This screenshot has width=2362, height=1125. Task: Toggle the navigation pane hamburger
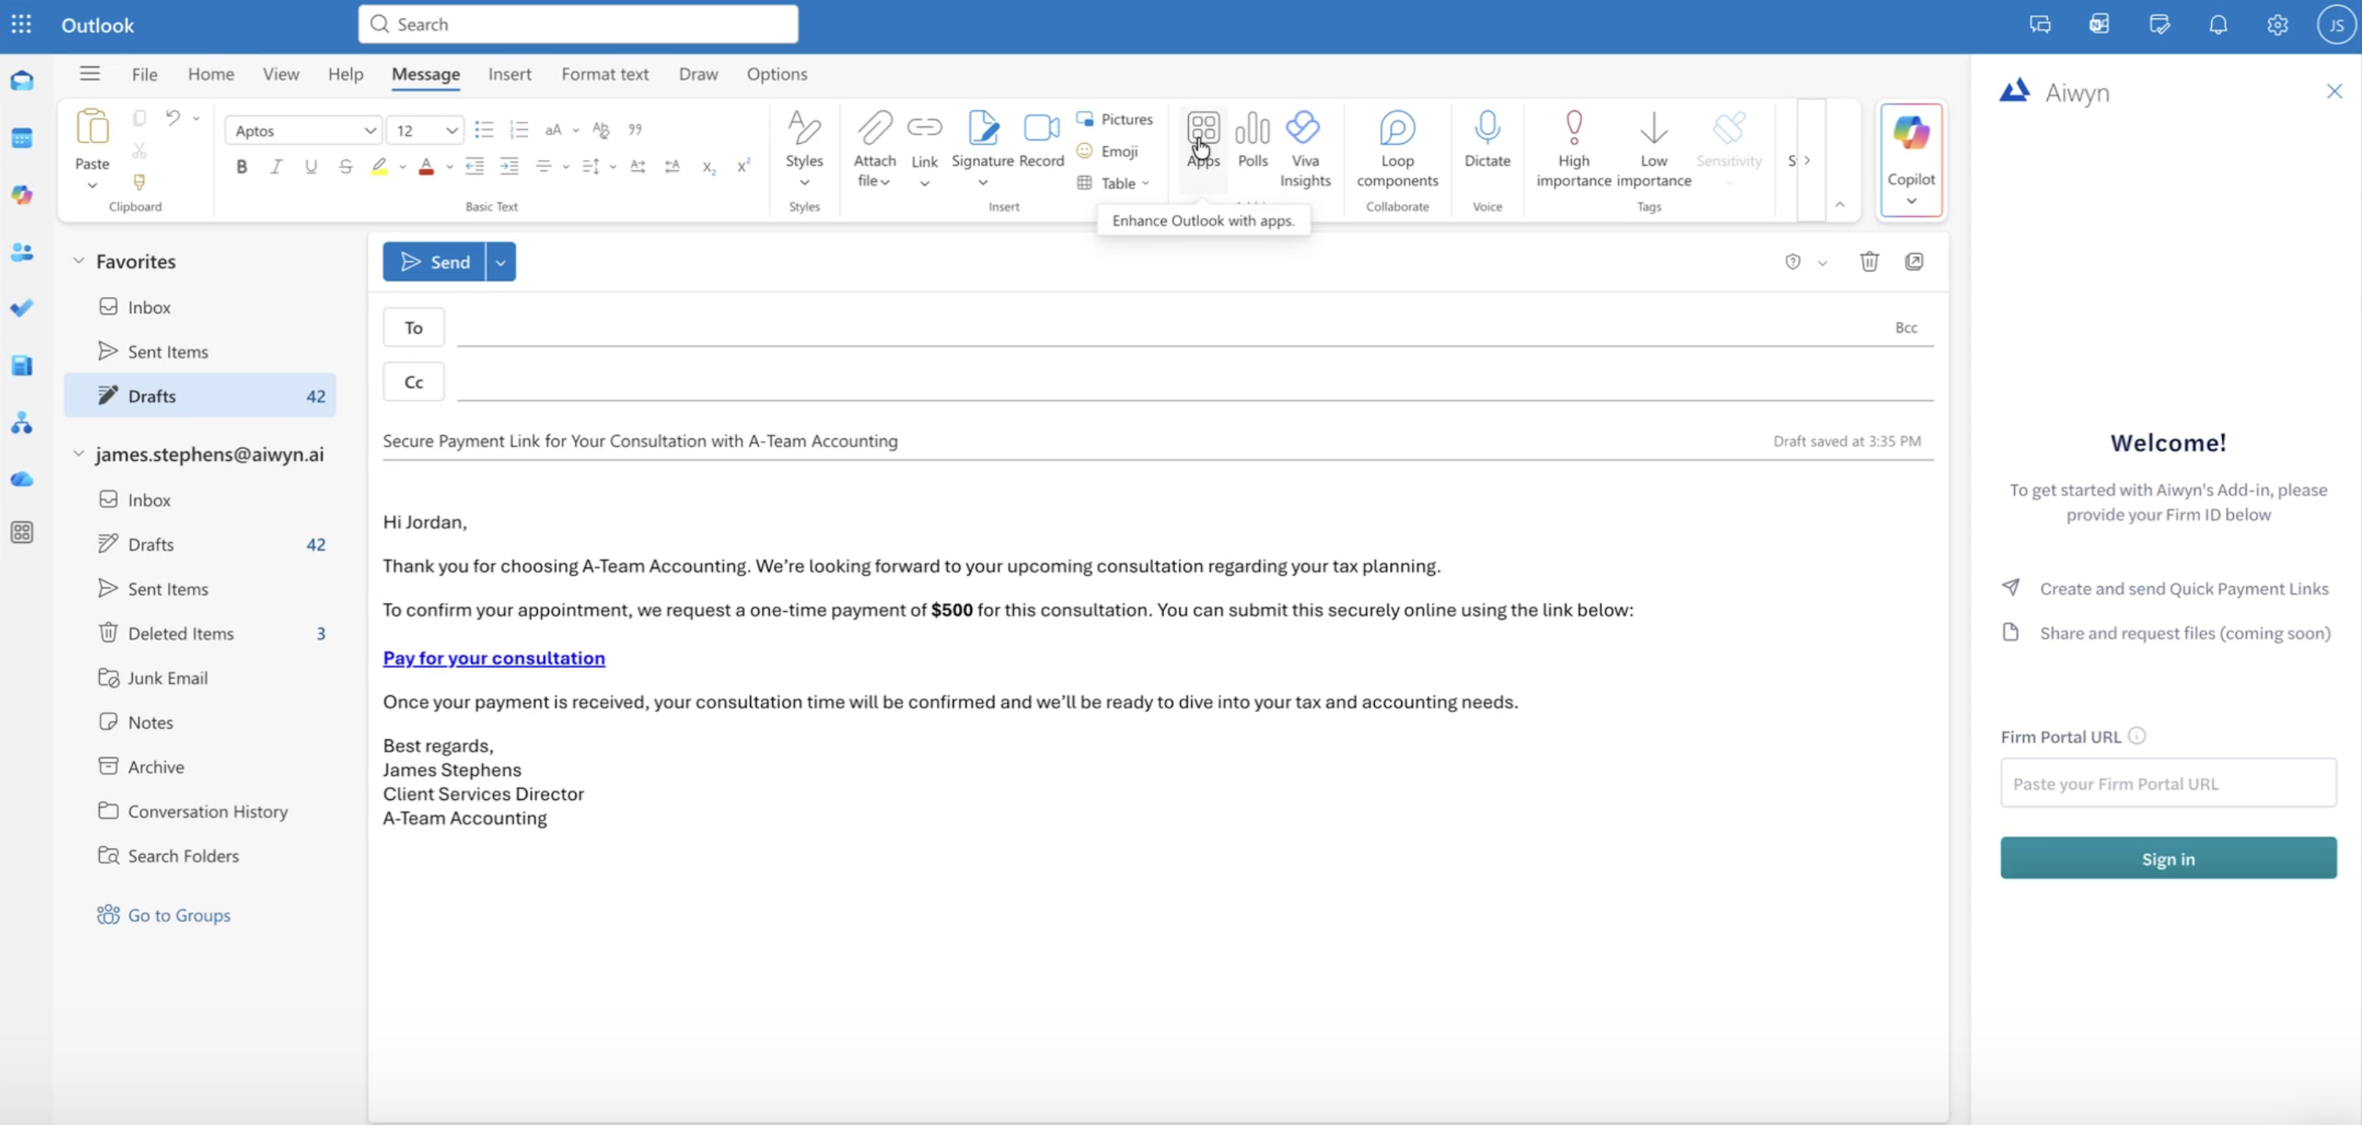pyautogui.click(x=89, y=73)
